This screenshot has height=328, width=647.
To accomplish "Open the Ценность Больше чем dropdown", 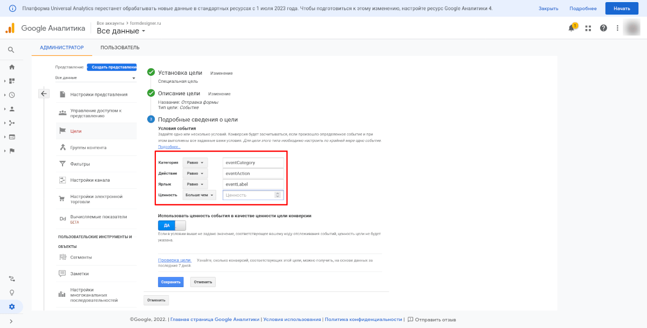I will coord(199,195).
